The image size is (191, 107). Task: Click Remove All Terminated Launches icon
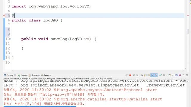137,75
